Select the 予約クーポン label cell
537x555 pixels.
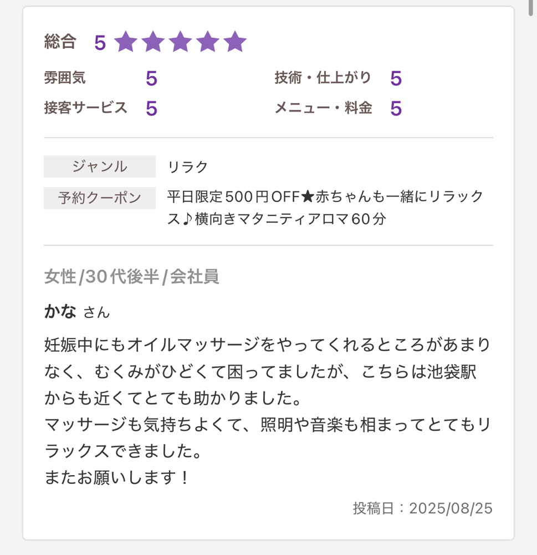(x=100, y=198)
